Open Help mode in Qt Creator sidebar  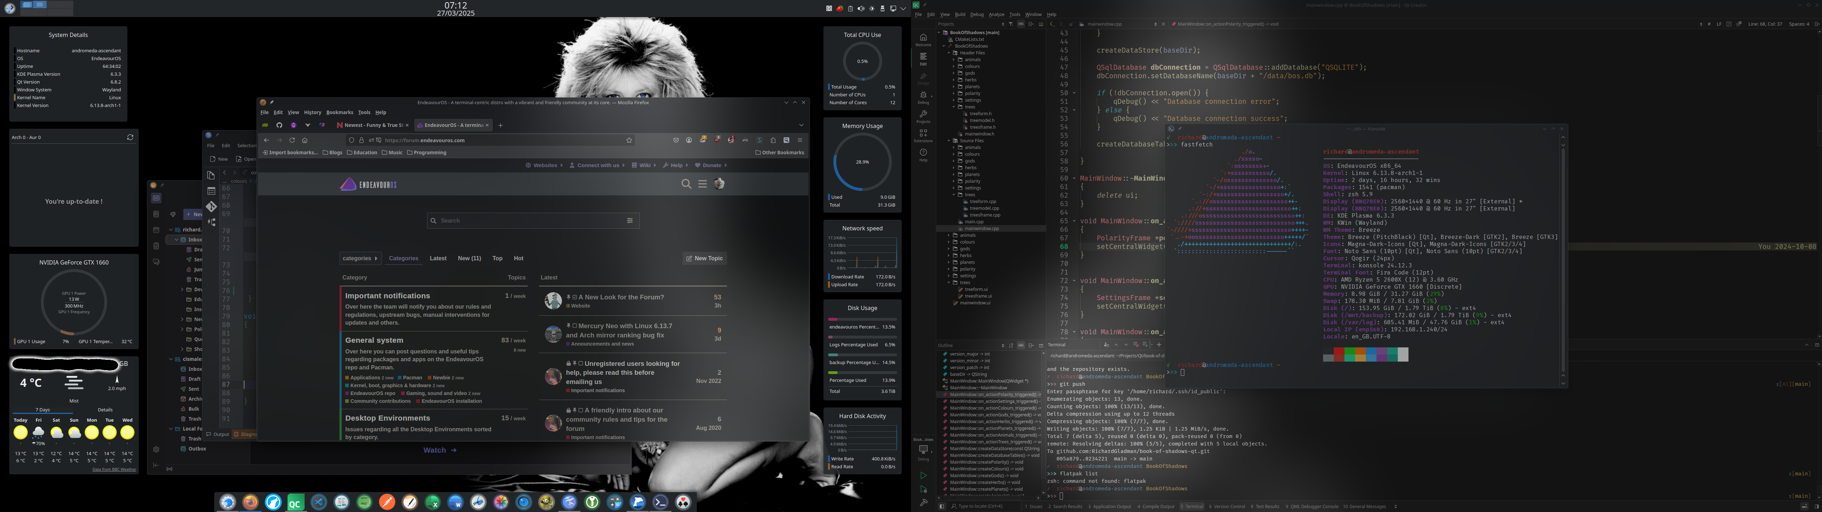(x=923, y=155)
